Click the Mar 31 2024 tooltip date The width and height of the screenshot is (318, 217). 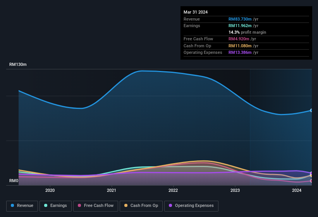click(196, 12)
